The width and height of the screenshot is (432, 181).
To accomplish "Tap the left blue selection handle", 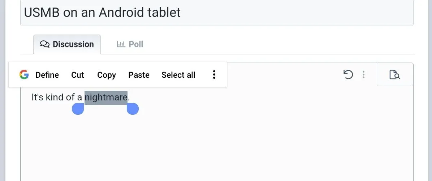I will (x=78, y=109).
